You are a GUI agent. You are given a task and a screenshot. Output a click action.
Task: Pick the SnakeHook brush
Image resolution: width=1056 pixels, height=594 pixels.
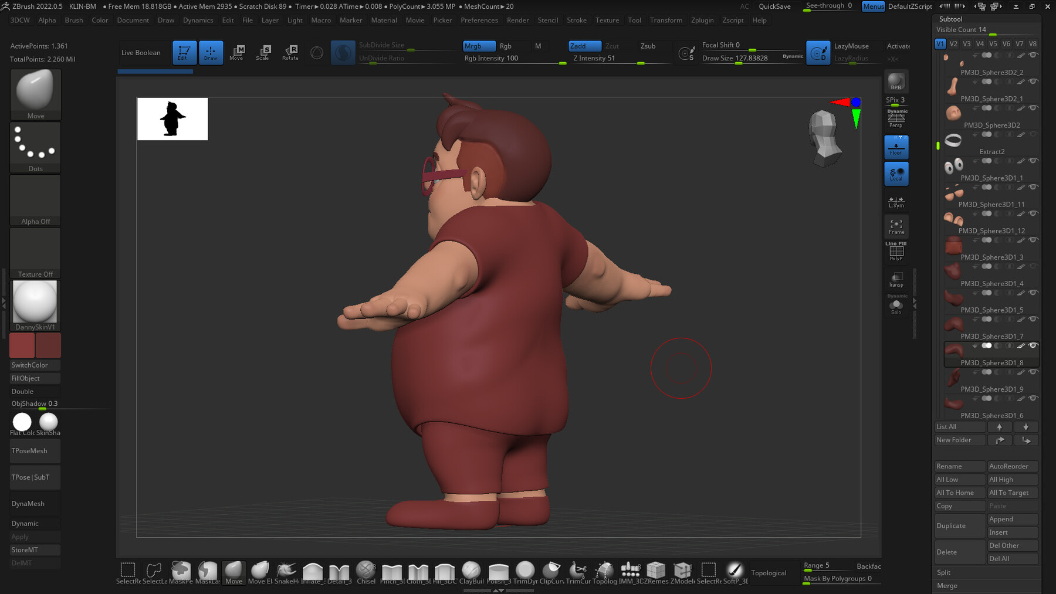click(286, 572)
